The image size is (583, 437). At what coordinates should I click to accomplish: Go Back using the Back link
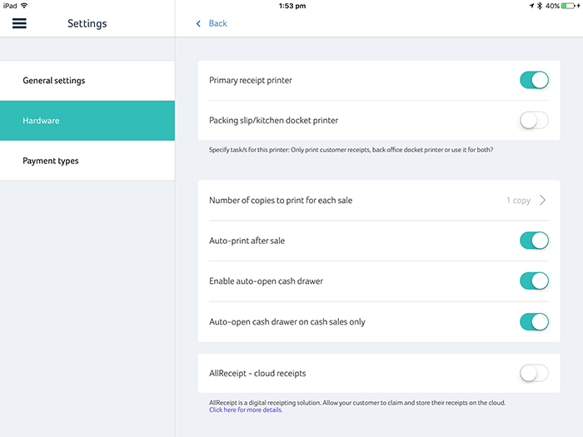tap(217, 23)
